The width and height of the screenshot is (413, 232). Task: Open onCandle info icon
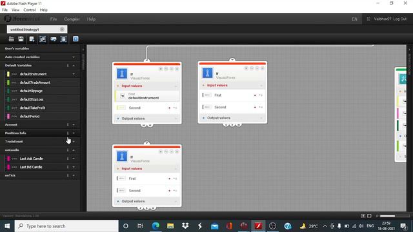pyautogui.click(x=68, y=150)
